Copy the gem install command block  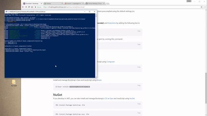pyautogui.click(x=139, y=44)
